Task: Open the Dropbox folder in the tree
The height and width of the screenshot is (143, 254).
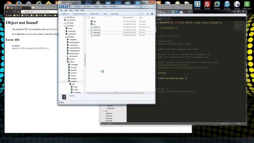Action: (71, 37)
